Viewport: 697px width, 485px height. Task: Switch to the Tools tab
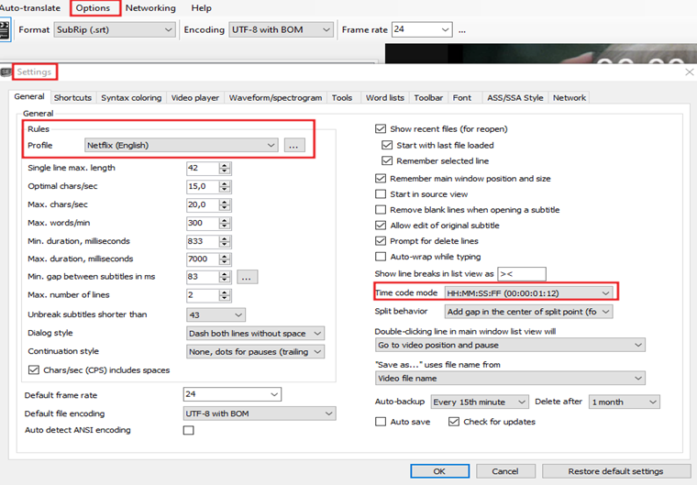point(342,98)
